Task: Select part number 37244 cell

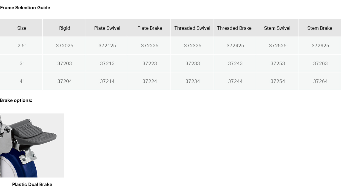Action: (235, 81)
